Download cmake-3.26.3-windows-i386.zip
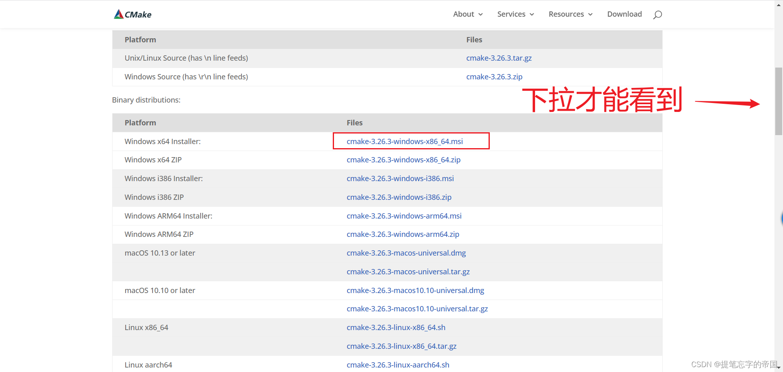 tap(399, 197)
